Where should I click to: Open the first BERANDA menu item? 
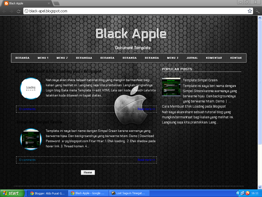23,58
